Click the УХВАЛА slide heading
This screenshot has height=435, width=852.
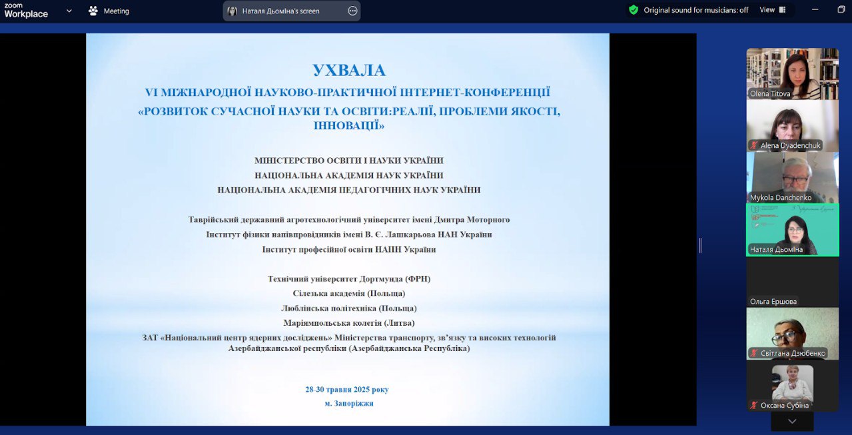click(349, 70)
